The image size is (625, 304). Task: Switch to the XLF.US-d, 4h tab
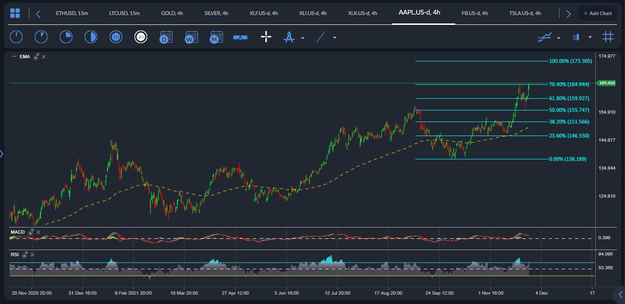coord(264,13)
